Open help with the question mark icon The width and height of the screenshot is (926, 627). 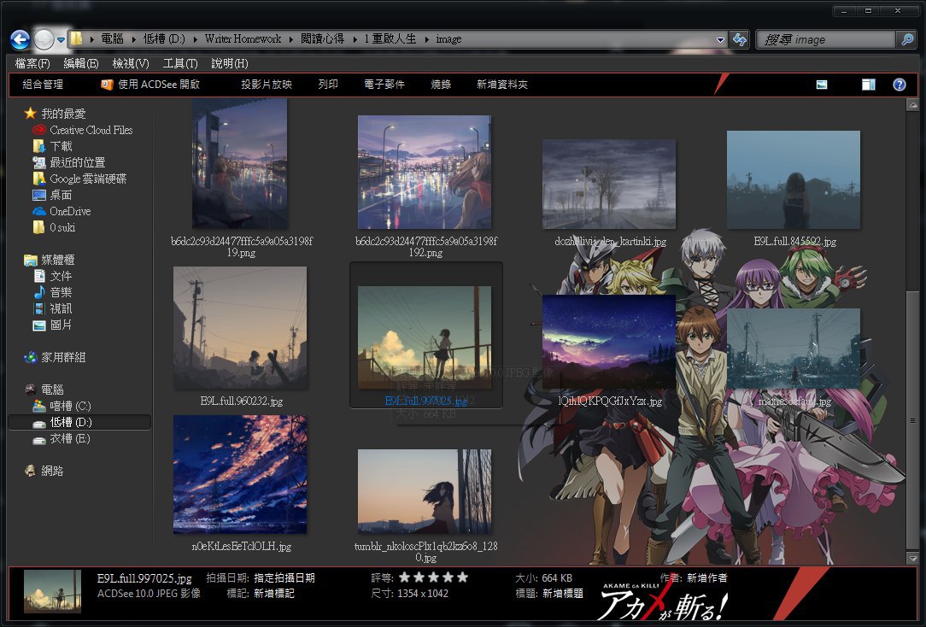[x=899, y=85]
